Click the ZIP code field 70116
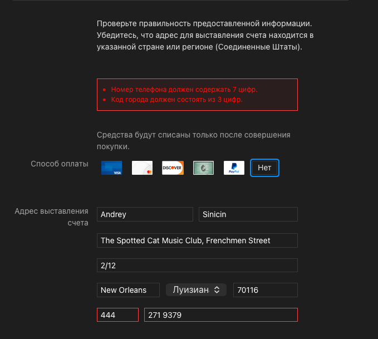Viewport: 378px width, 339px height. [265, 290]
